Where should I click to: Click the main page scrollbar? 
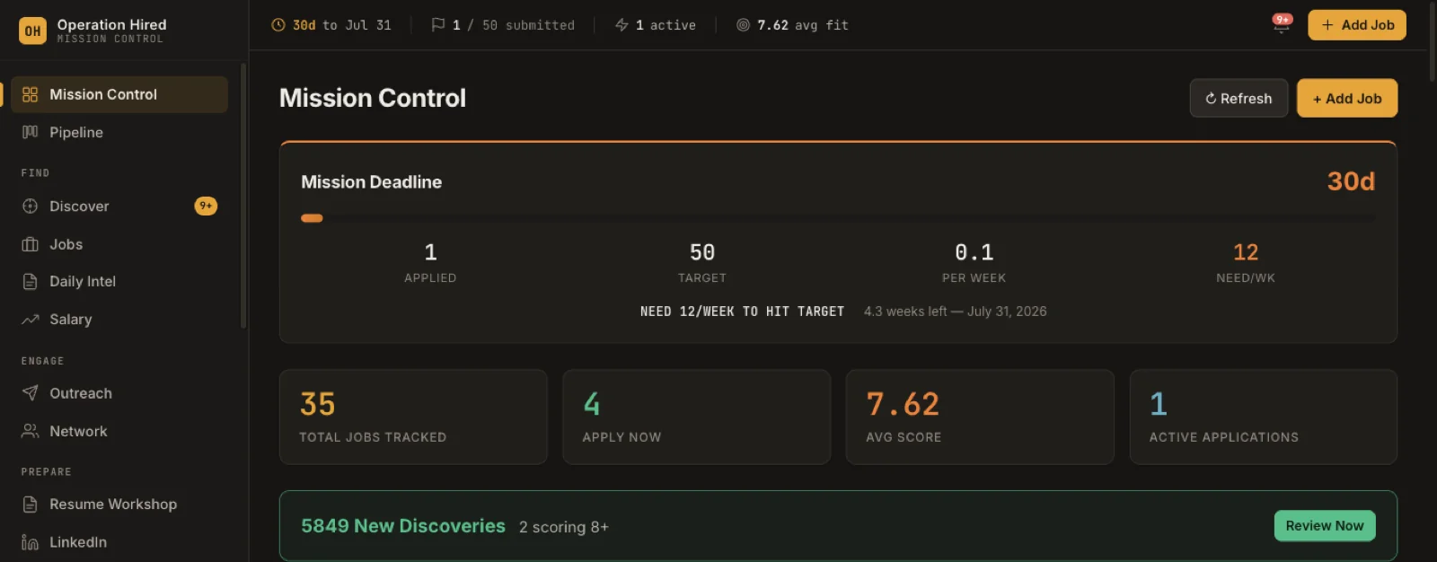coord(1432,40)
